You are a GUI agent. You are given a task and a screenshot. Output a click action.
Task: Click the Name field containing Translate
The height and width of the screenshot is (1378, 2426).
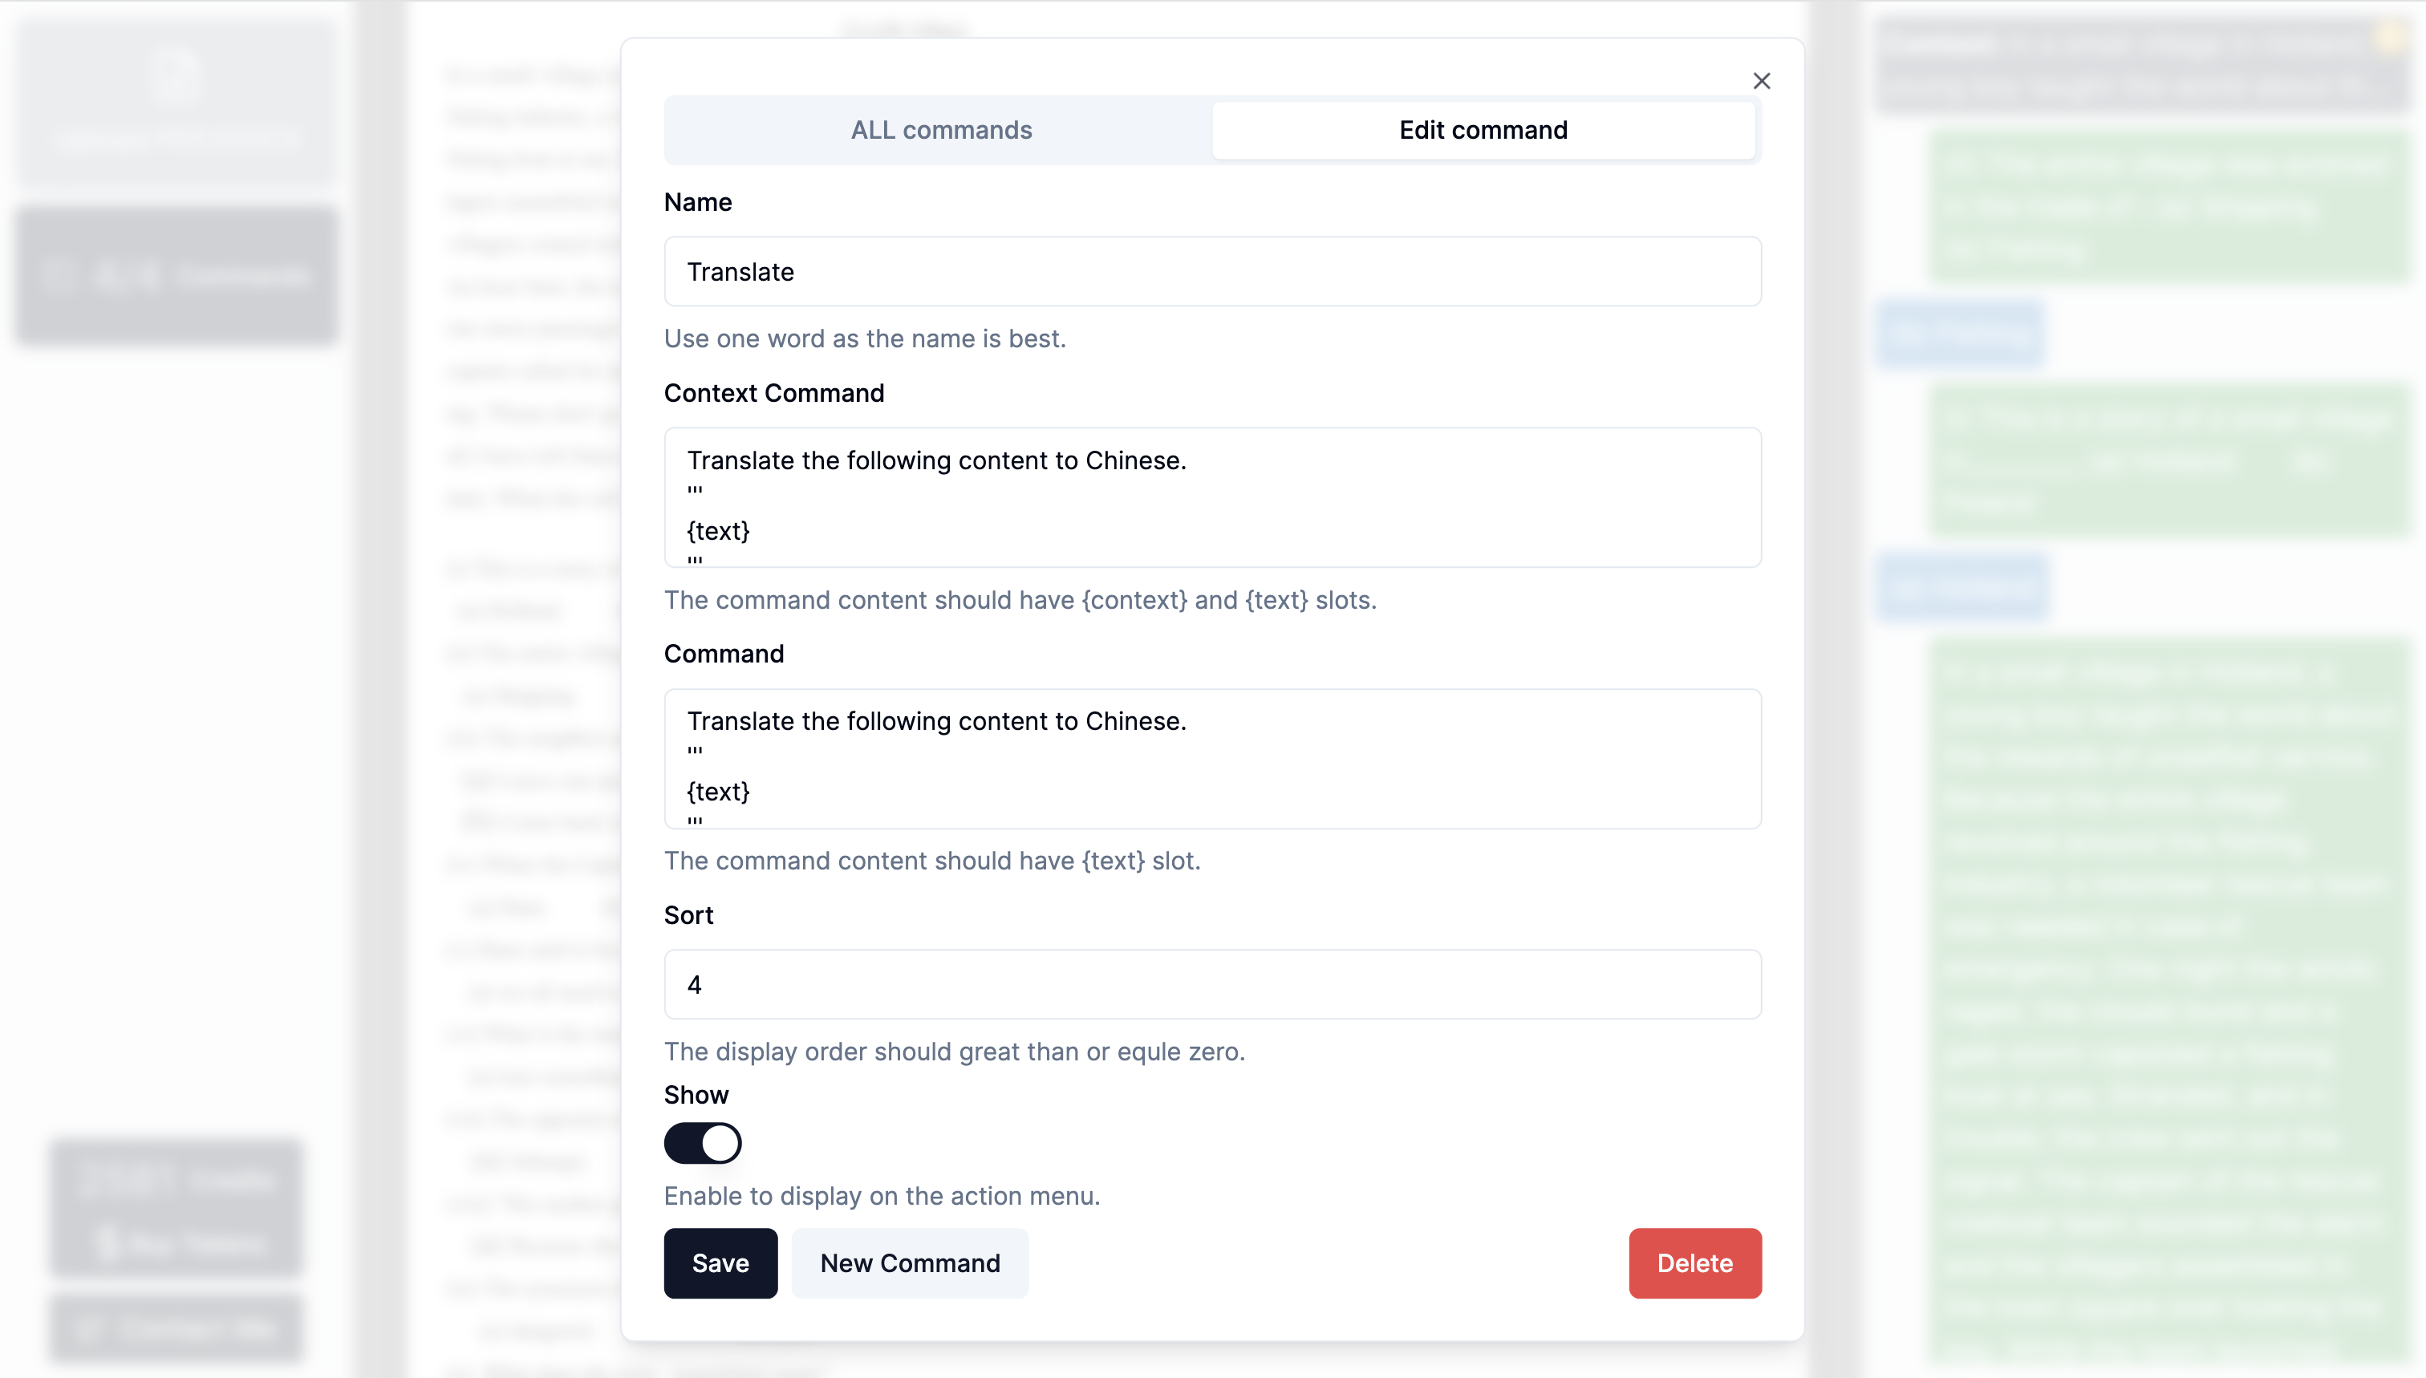tap(1211, 272)
